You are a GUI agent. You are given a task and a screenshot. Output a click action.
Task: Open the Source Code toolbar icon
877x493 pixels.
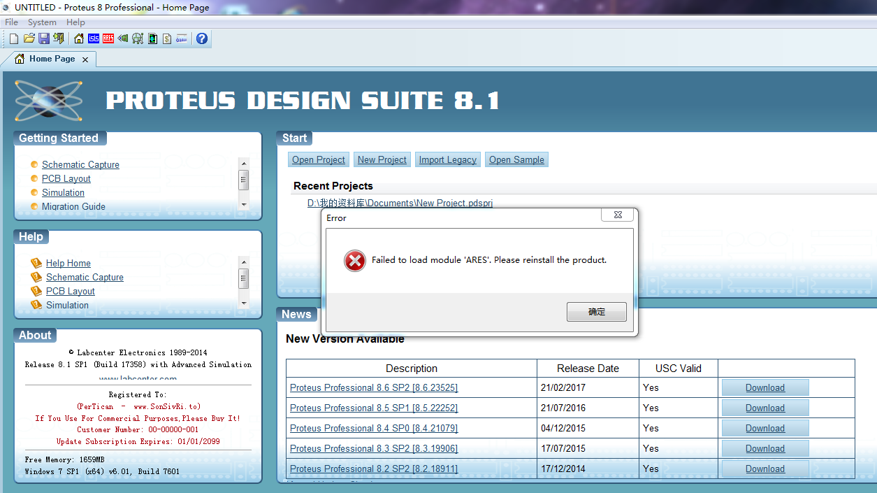click(182, 38)
